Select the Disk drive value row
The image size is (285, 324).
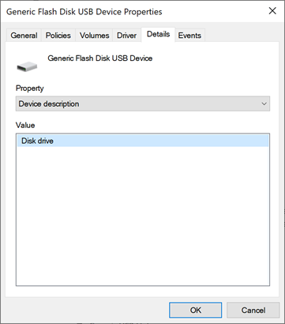[x=143, y=141]
